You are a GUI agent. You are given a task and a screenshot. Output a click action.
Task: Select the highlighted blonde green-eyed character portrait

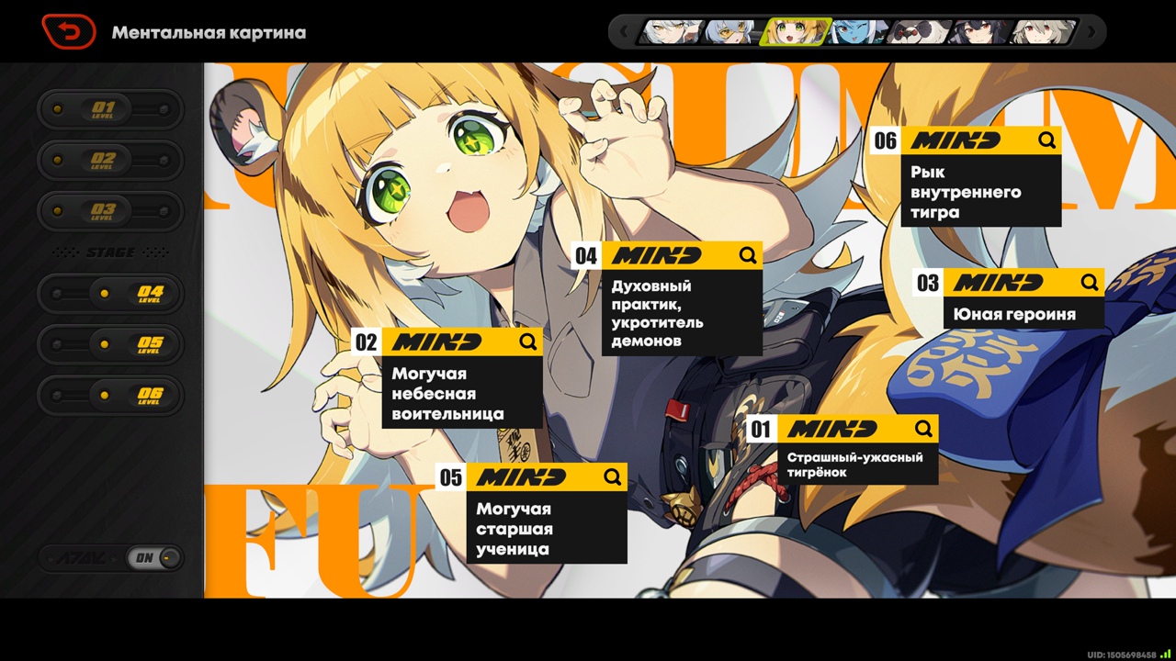click(x=797, y=32)
